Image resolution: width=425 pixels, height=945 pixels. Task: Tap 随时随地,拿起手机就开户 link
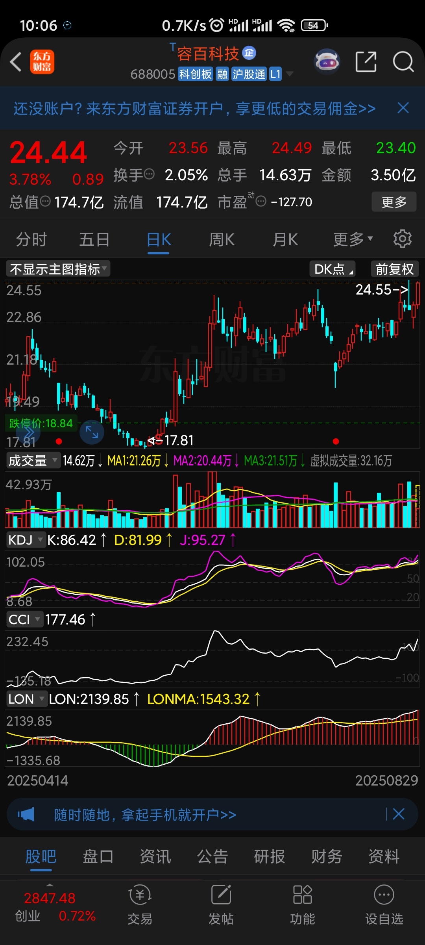point(145,815)
